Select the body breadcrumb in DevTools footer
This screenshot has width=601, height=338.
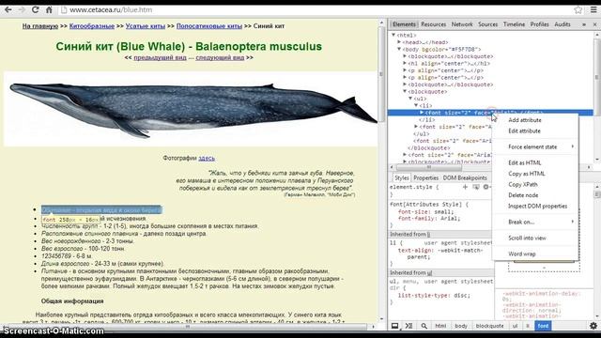click(x=461, y=326)
